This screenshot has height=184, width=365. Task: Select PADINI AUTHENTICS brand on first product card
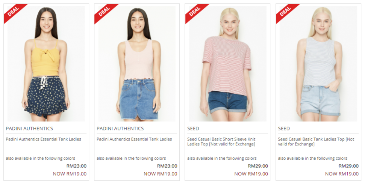click(30, 128)
